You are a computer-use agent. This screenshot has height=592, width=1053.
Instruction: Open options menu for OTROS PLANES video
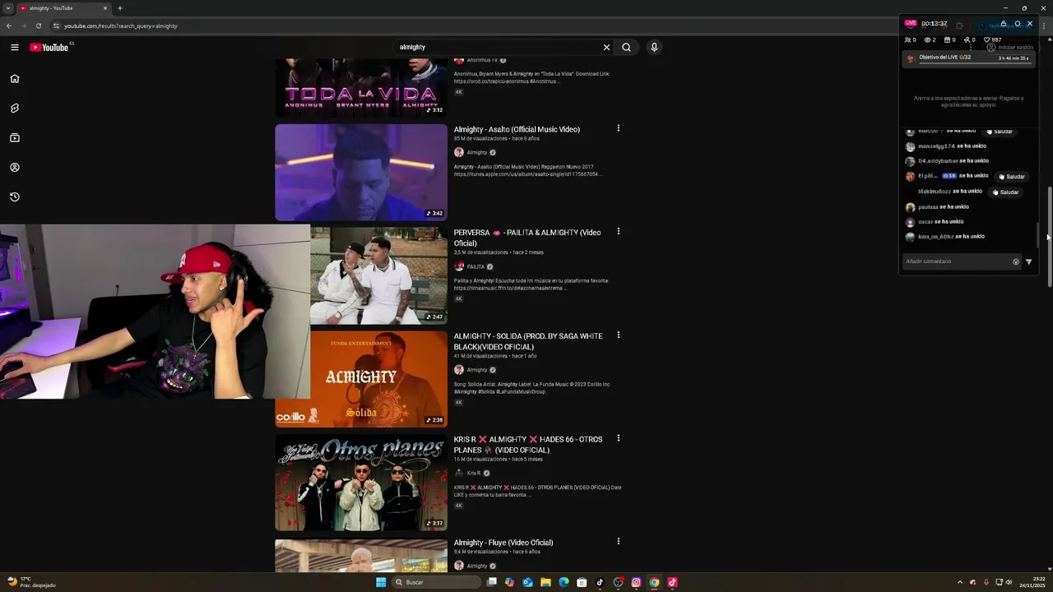coord(618,438)
